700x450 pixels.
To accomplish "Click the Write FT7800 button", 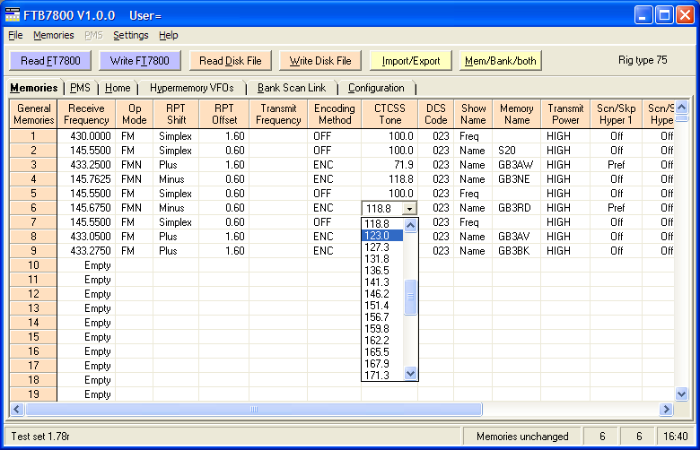I will click(x=140, y=61).
